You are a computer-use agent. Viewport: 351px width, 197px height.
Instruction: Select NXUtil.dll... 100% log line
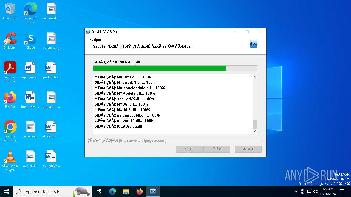[121, 104]
